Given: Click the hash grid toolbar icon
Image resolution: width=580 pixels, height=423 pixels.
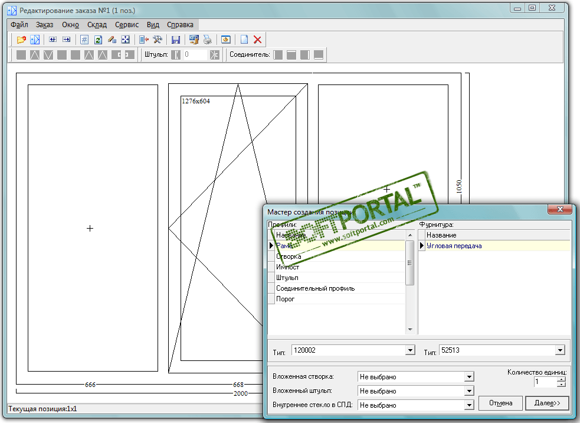Looking at the screenshot, I should (x=84, y=40).
